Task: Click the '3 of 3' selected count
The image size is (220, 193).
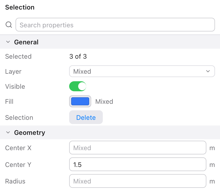Action: [x=78, y=56]
